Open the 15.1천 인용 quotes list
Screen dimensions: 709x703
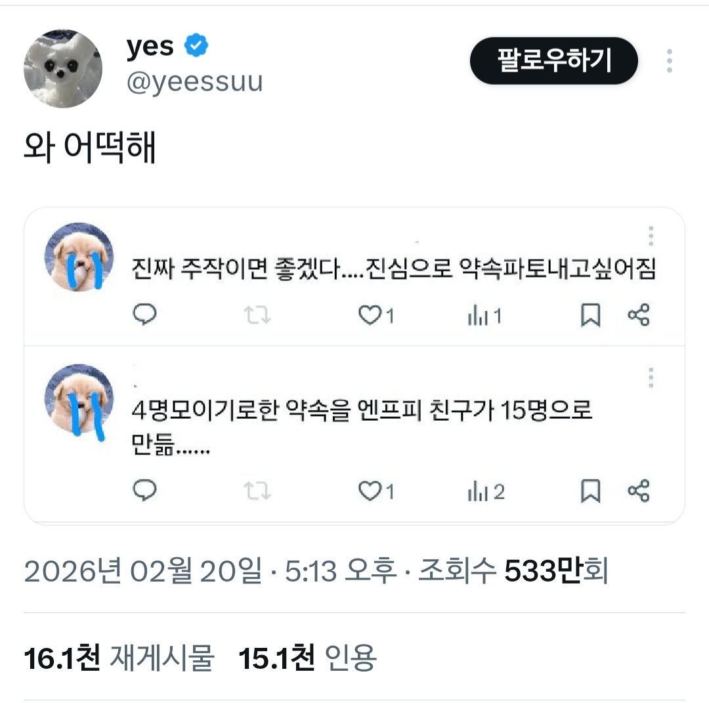tap(307, 658)
